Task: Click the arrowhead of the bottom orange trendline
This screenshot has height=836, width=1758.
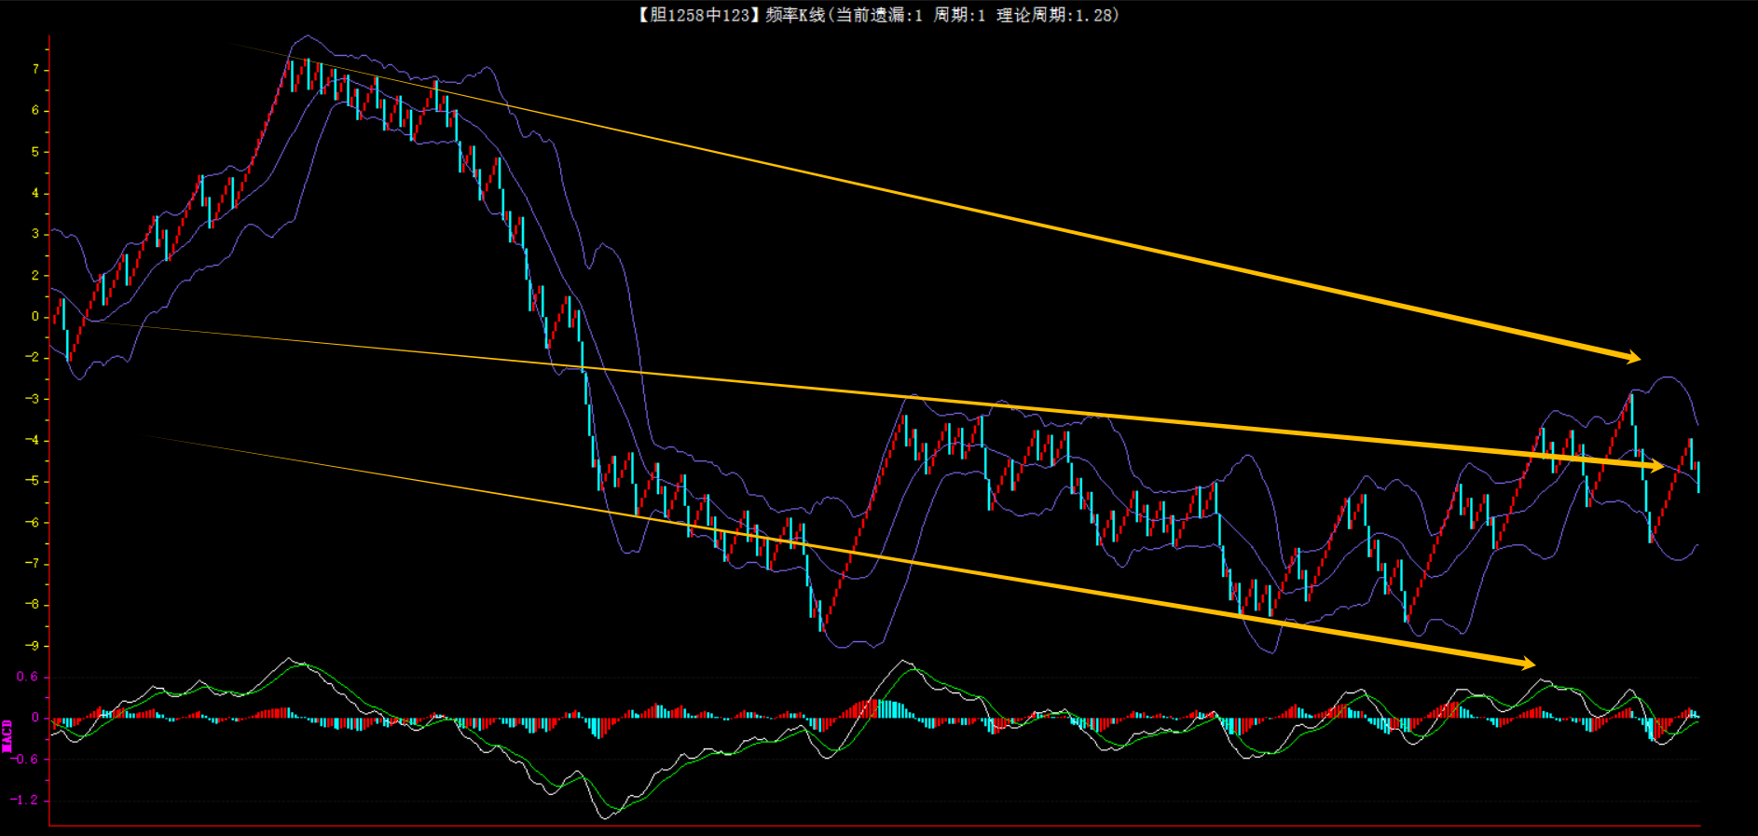Action: click(1527, 664)
